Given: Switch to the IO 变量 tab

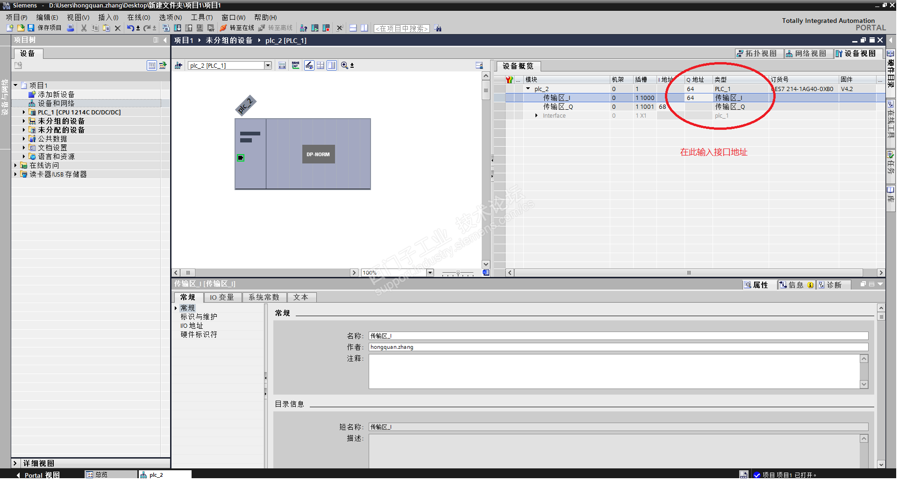Looking at the screenshot, I should (x=222, y=297).
